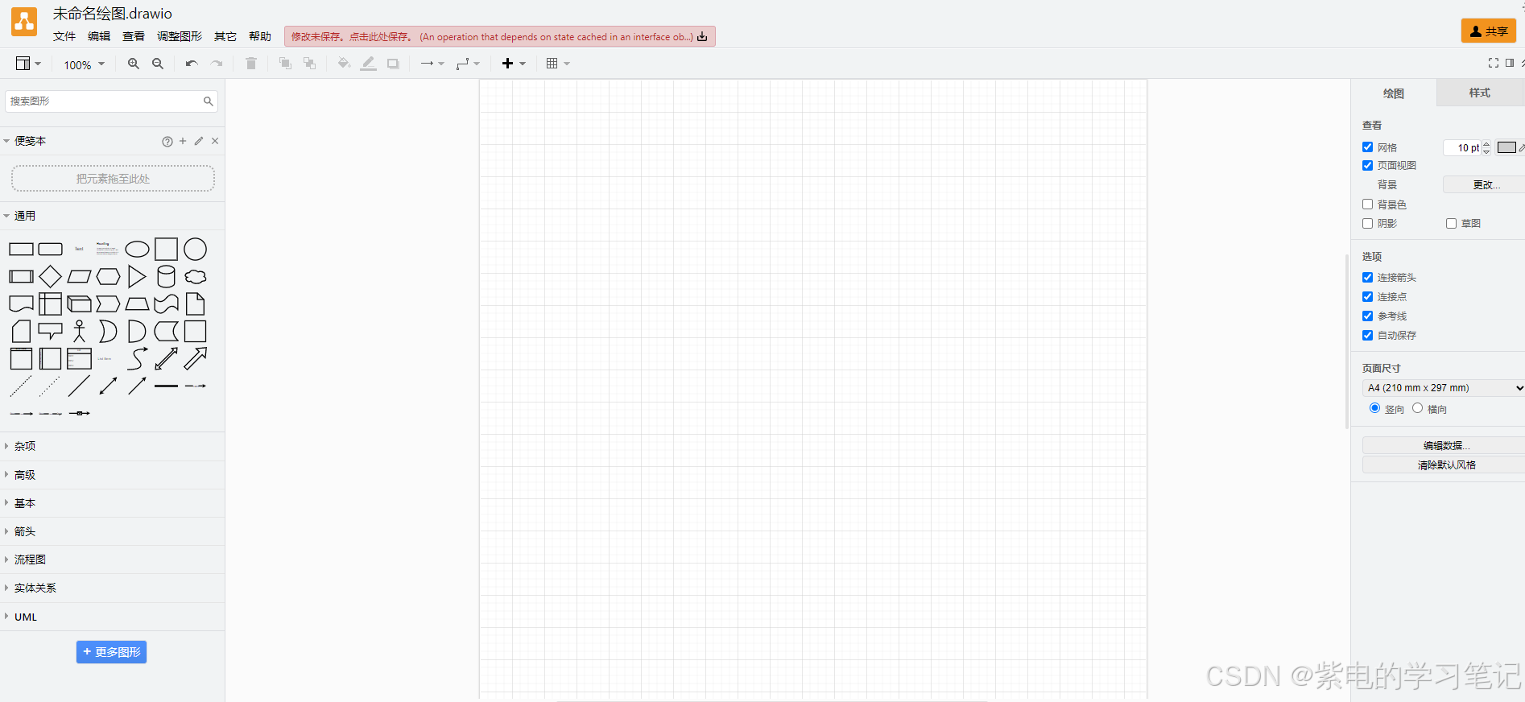Click the 更多图形 button

click(x=111, y=652)
